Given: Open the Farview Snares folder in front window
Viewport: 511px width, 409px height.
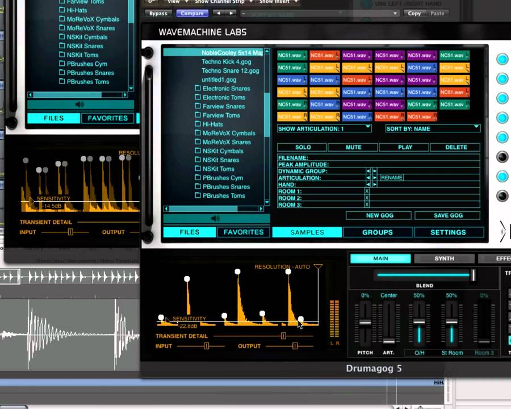Looking at the screenshot, I should point(223,106).
